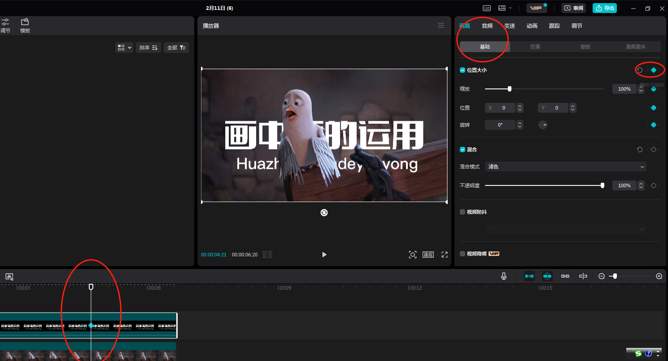Reset the 混合 settings
This screenshot has width=668, height=361.
tap(640, 150)
